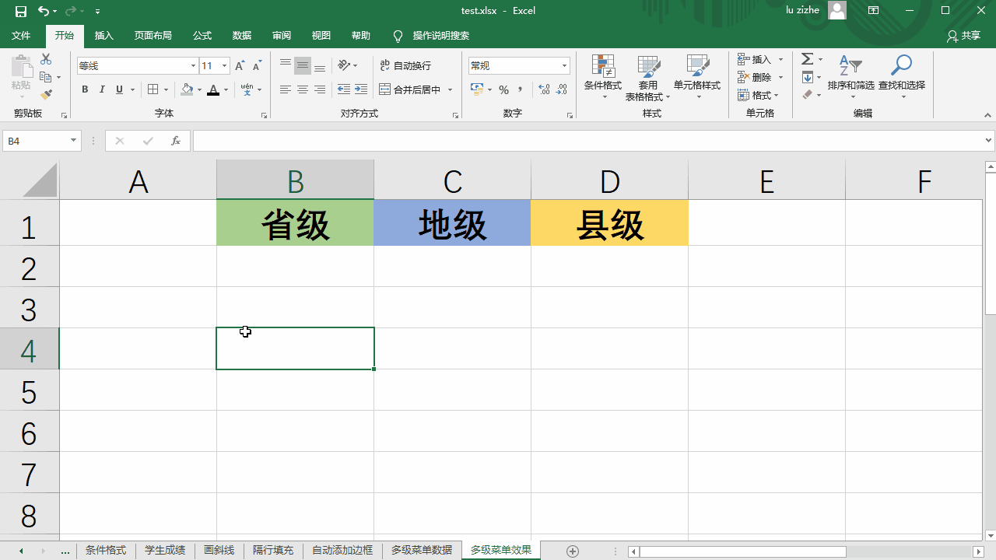The height and width of the screenshot is (560, 996).
Task: Open the 多级菜单数据 sheet tab
Action: pyautogui.click(x=422, y=551)
